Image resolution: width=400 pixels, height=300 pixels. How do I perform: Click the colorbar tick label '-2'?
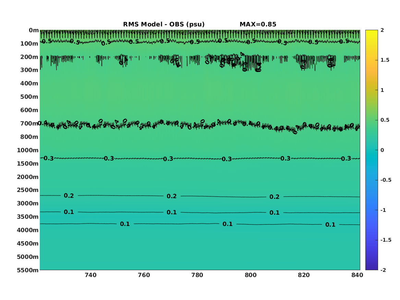click(383, 270)
